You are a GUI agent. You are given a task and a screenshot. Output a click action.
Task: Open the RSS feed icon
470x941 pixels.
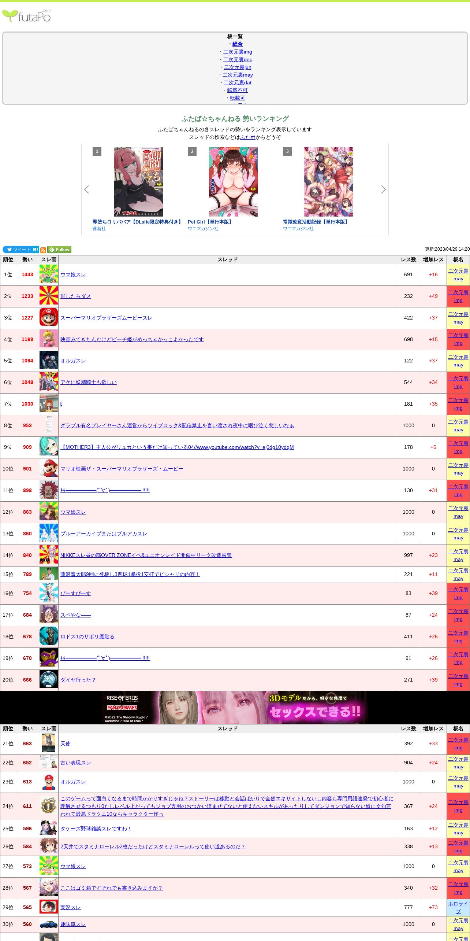43,250
